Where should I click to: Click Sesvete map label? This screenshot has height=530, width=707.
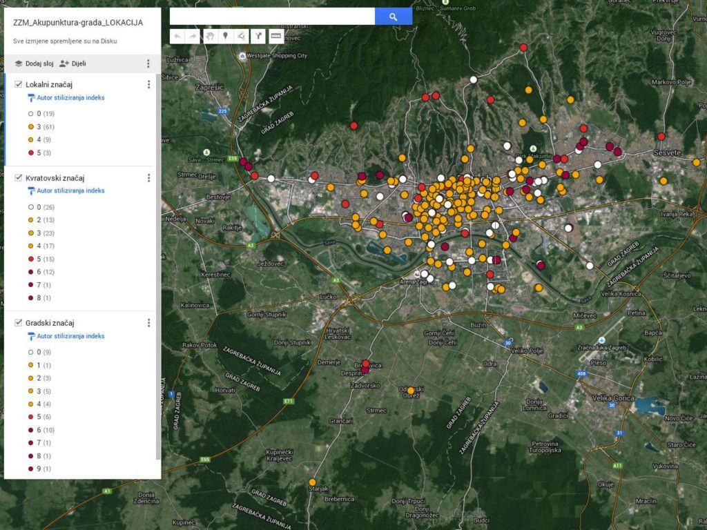[668, 153]
